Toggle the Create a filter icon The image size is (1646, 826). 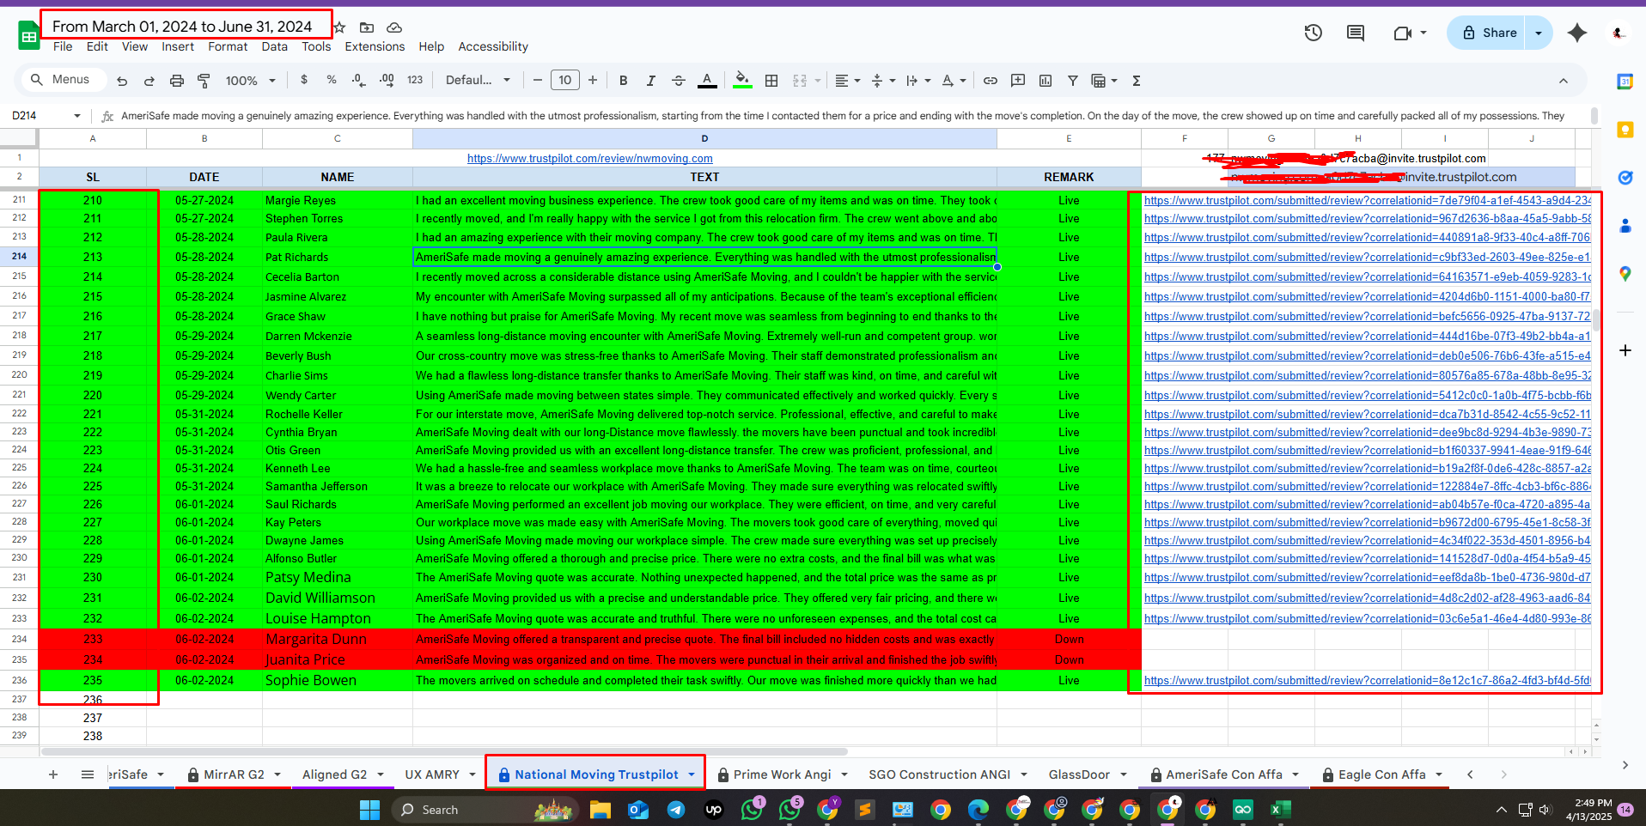[x=1073, y=81]
